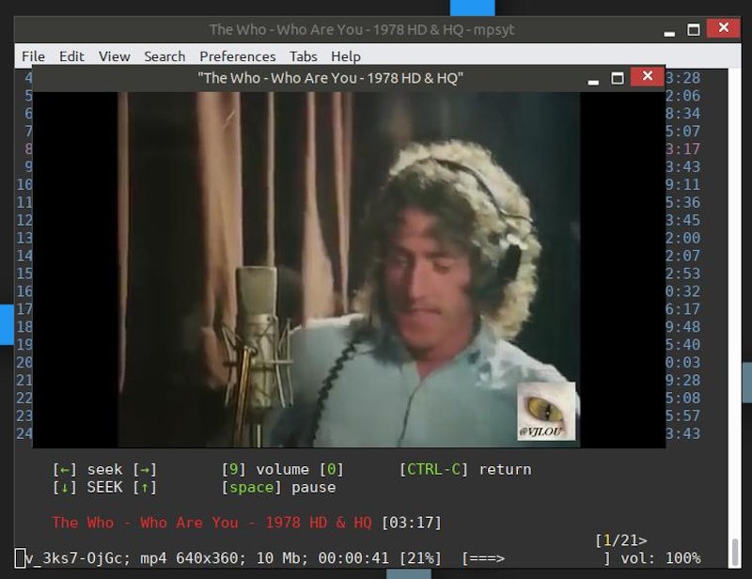Image resolution: width=752 pixels, height=579 pixels.
Task: Open the Edit menu
Action: [71, 56]
